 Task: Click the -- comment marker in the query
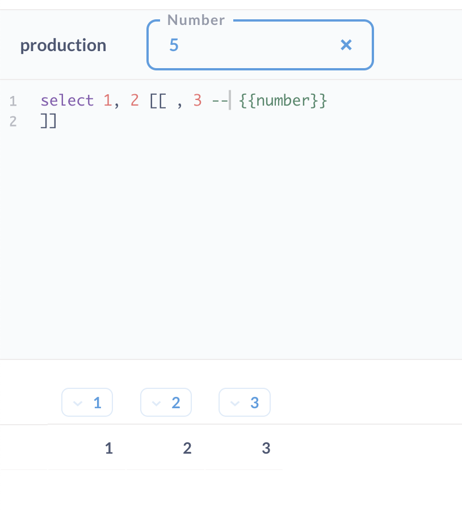coord(220,100)
